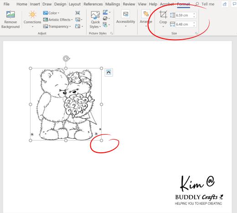Switch to the Insert tab
The width and height of the screenshot is (237, 213).
(35, 4)
